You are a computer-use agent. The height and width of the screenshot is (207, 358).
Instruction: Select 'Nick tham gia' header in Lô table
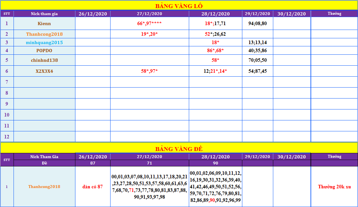tap(44, 14)
